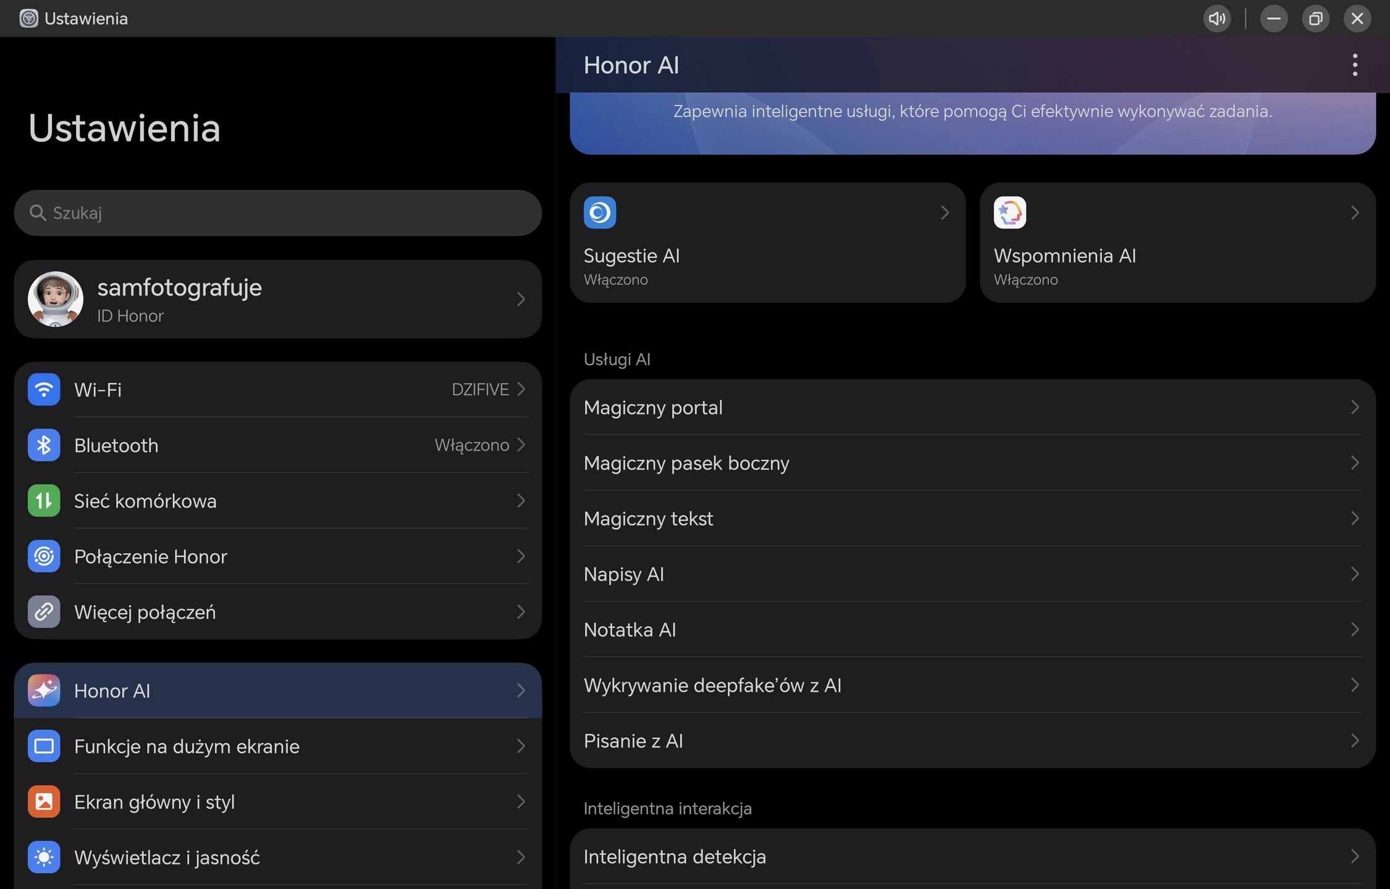Minimize the Ustawienia window
The width and height of the screenshot is (1390, 889).
point(1274,19)
